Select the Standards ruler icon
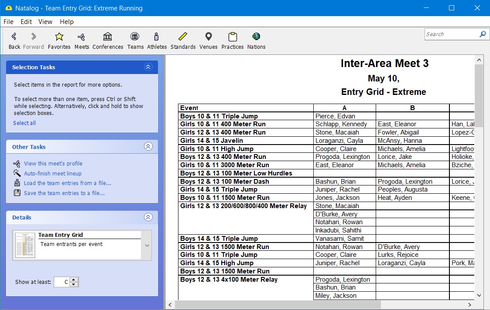This screenshot has width=490, height=310. (183, 40)
